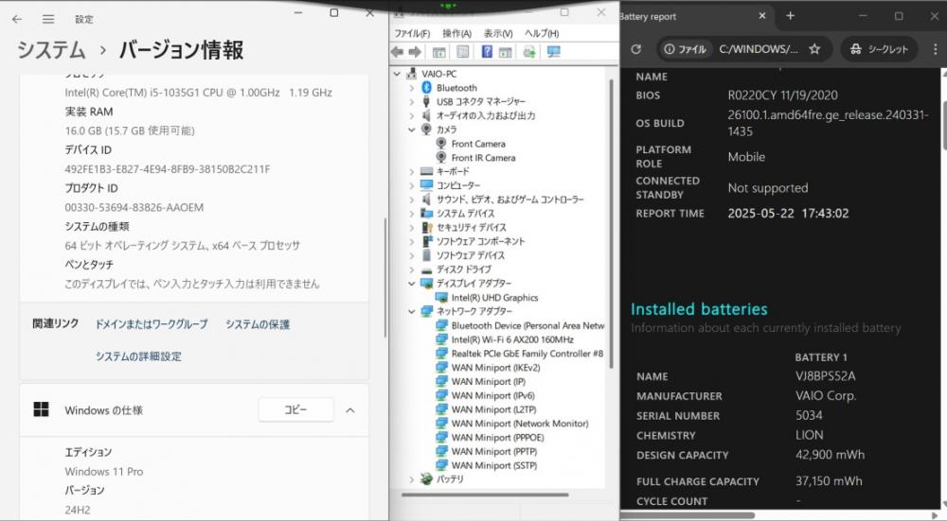Screen dimensions: 947x521
Task: Click the Front Camera device icon
Action: (441, 144)
